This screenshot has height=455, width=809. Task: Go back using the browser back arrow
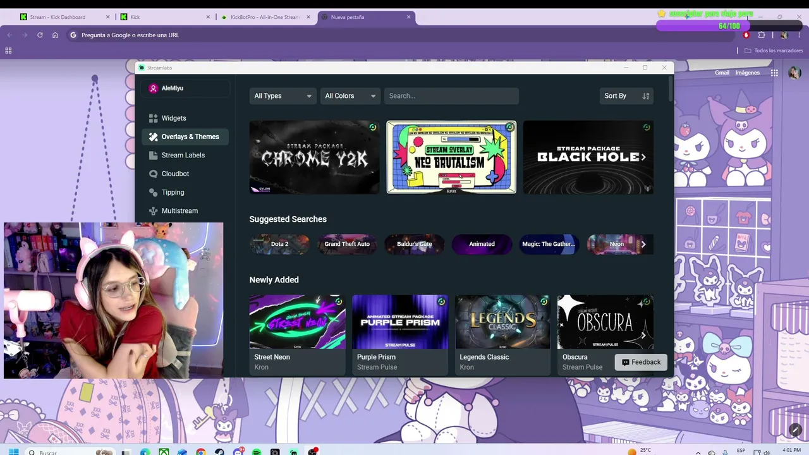pyautogui.click(x=9, y=35)
